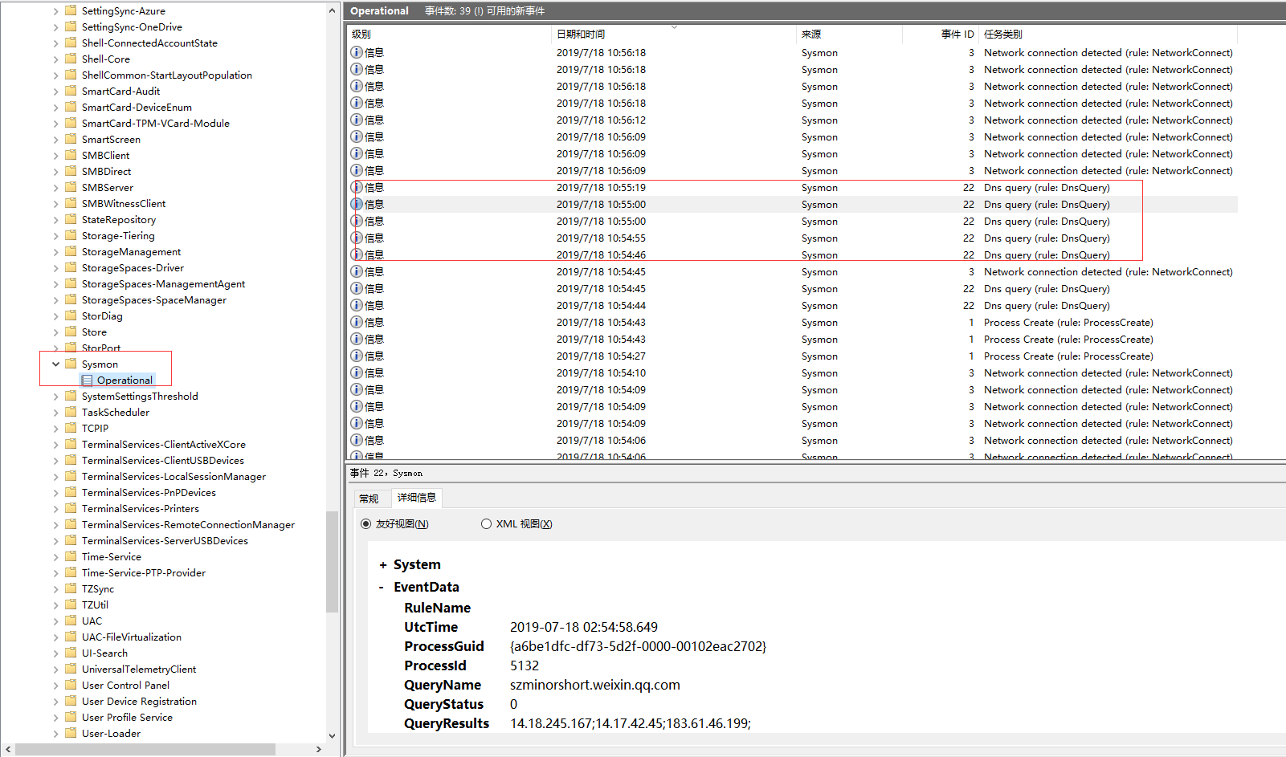The image size is (1286, 757).
Task: Select the Operational log in the tree
Action: 125,381
